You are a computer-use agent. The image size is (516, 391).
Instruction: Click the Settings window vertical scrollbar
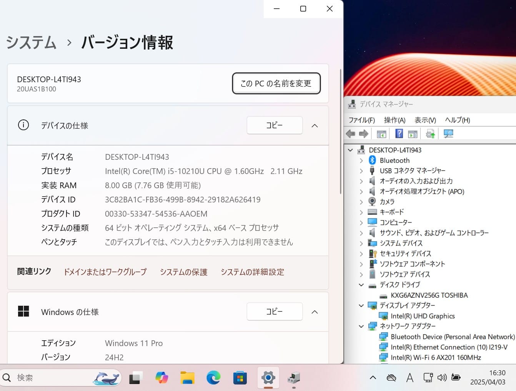(x=340, y=131)
